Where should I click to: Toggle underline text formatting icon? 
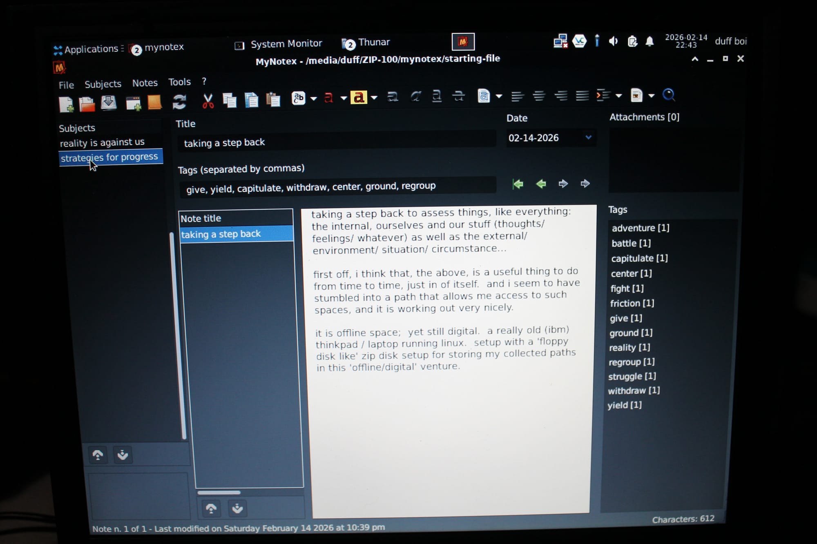437,97
